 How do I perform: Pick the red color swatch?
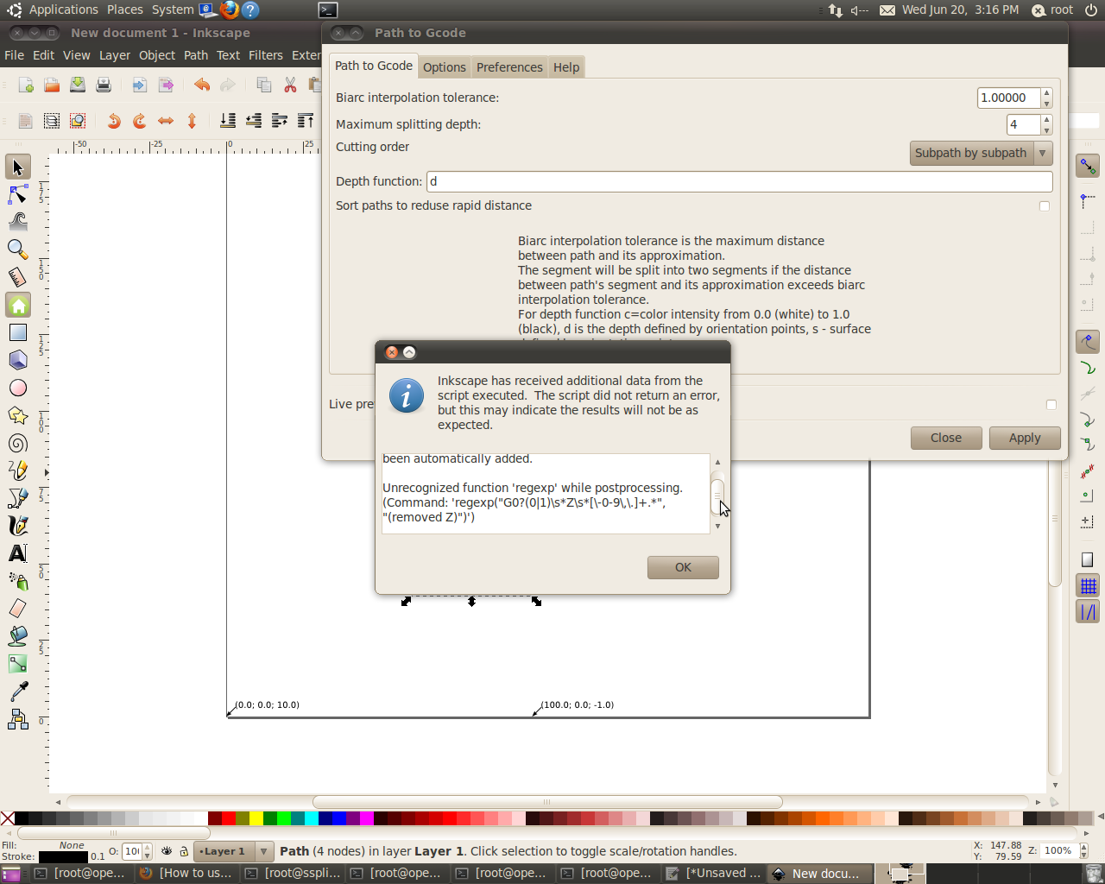[229, 818]
